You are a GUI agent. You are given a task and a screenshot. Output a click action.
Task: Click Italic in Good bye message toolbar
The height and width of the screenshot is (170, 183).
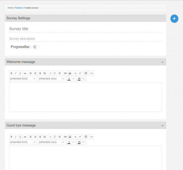click(16, 137)
